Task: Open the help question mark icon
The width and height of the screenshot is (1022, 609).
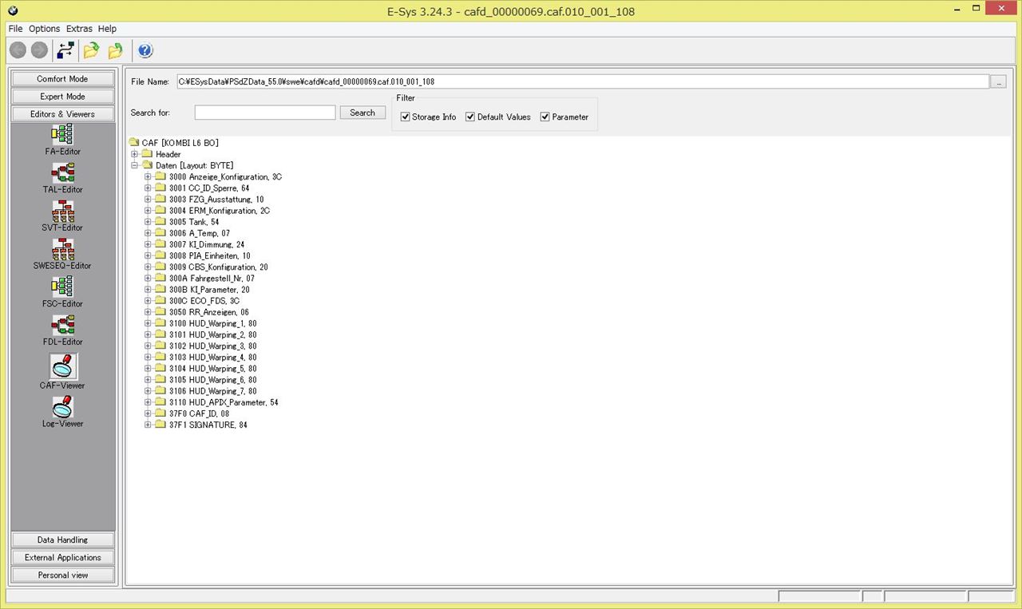Action: [145, 50]
